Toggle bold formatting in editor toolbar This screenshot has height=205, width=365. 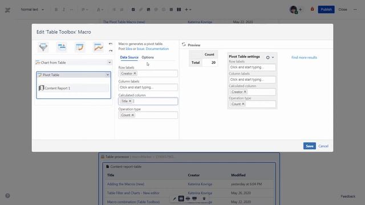(56, 10)
